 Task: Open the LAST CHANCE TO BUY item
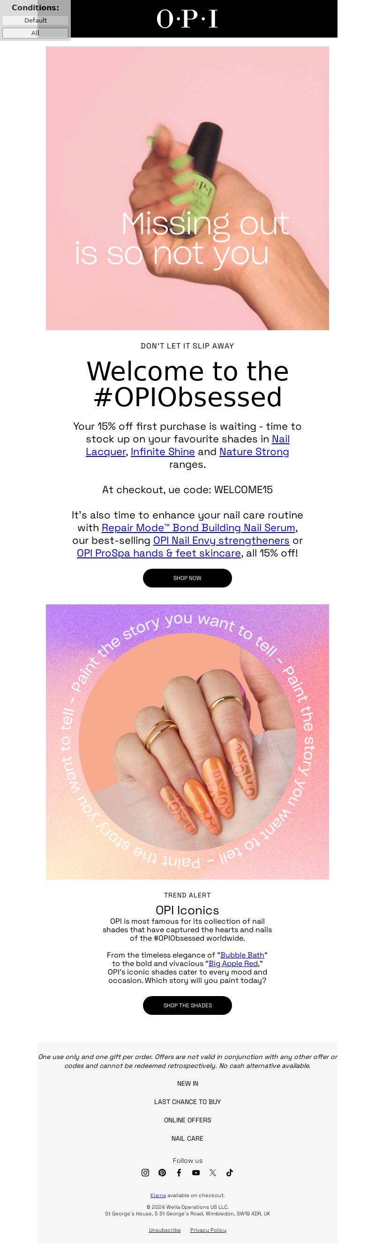tap(187, 1102)
